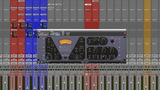Viewport: 160px width, 90px height.
Task: Click the BYPASS button in plugin header
Action: pos(68,33)
